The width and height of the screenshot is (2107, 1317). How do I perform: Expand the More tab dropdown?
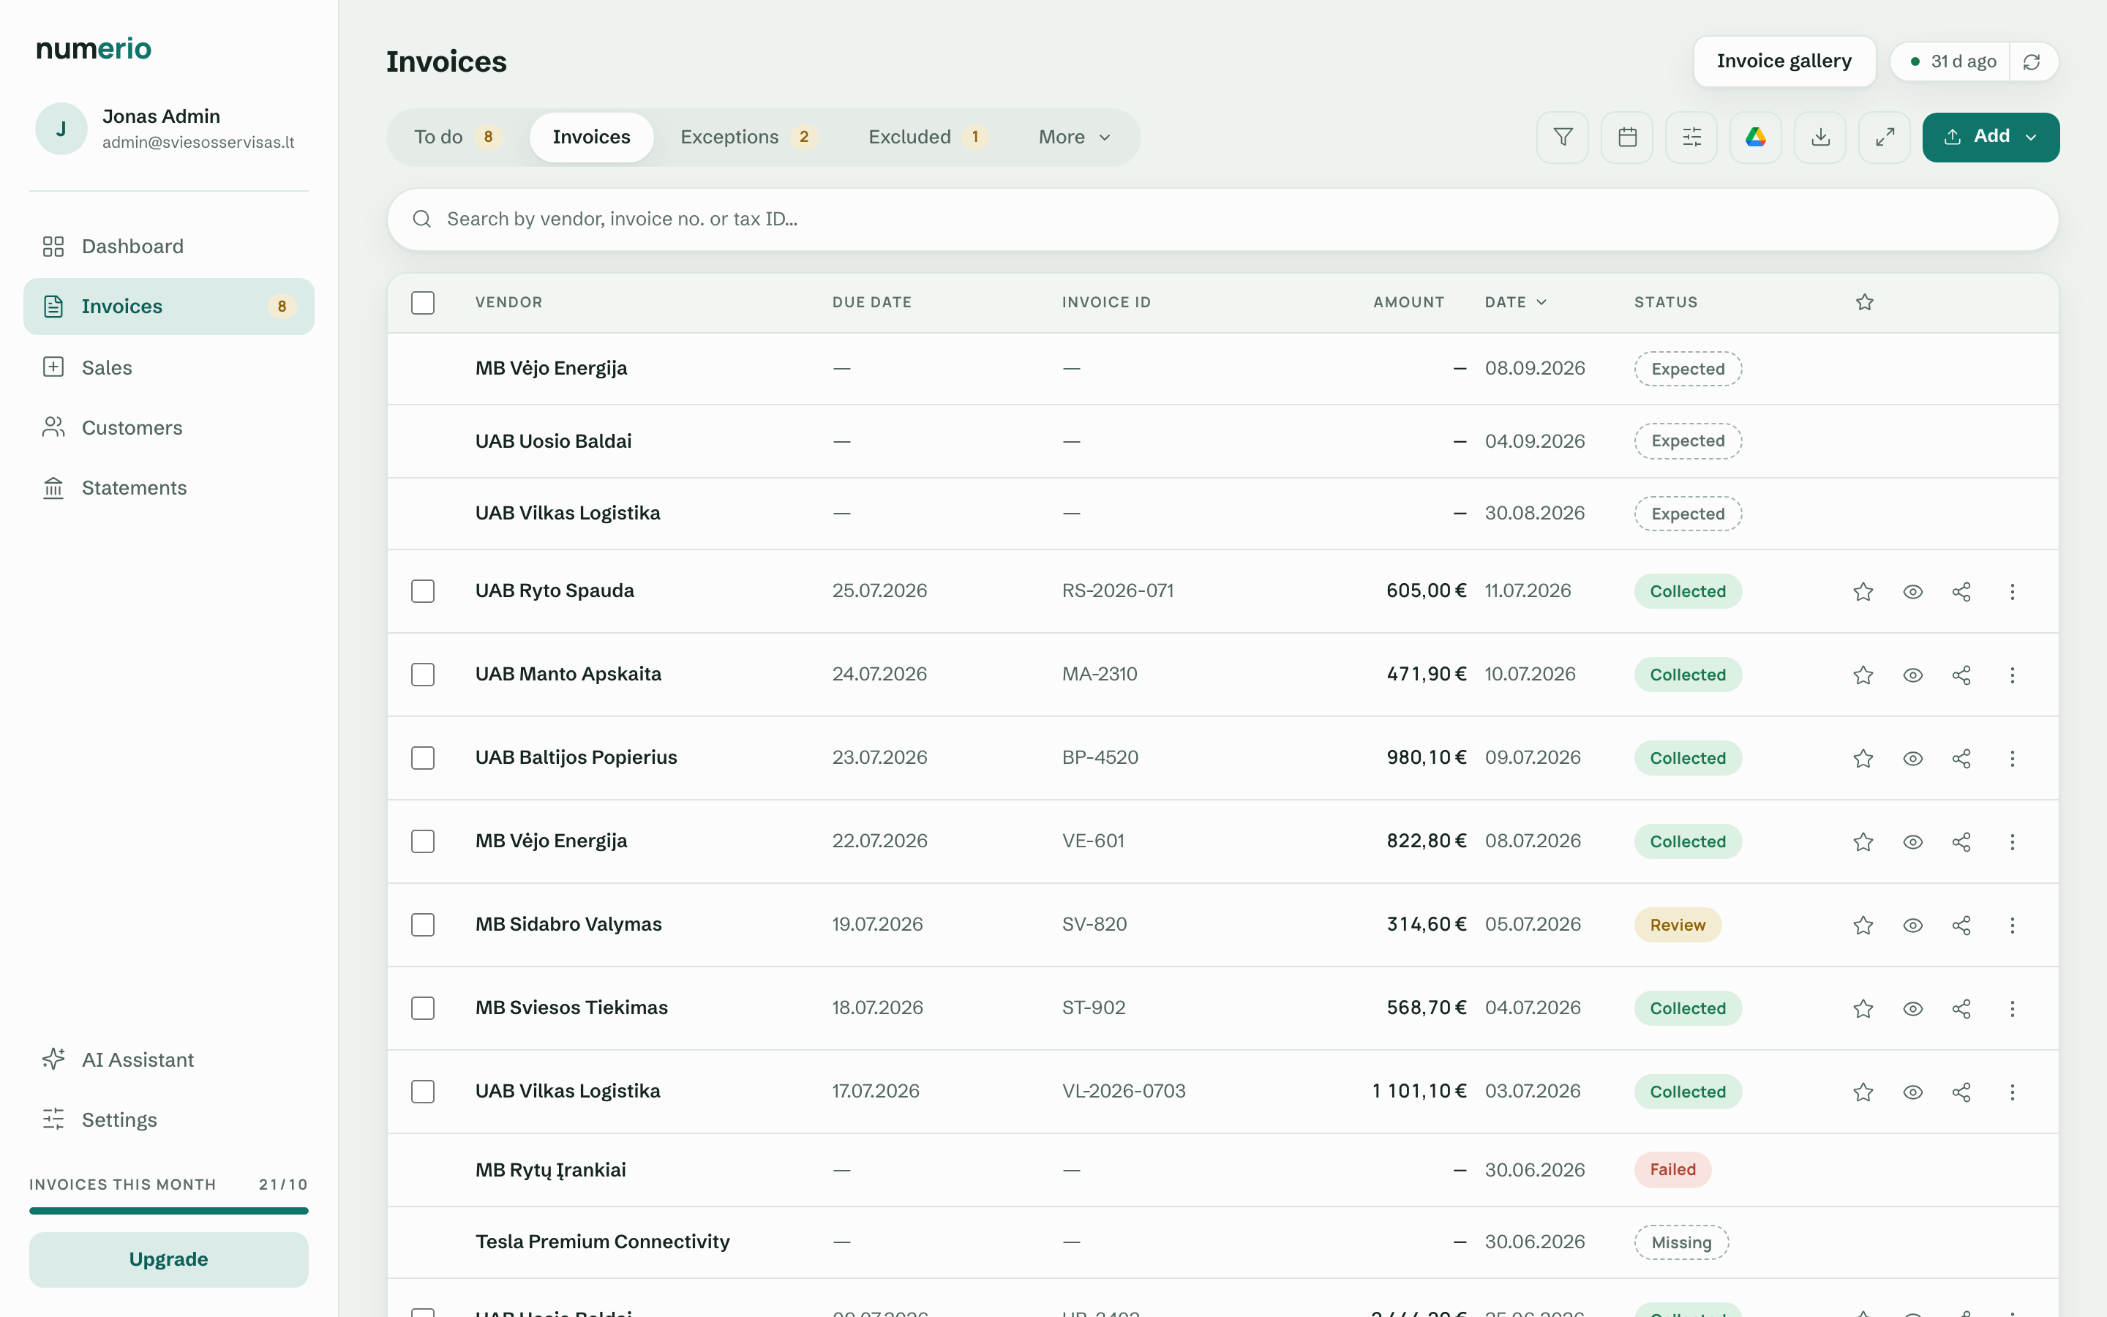(1075, 137)
